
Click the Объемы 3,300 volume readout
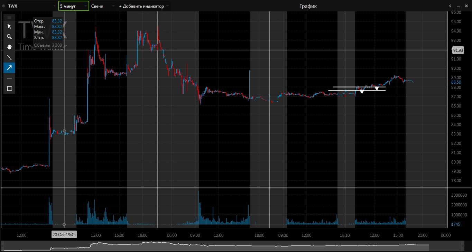click(x=48, y=45)
